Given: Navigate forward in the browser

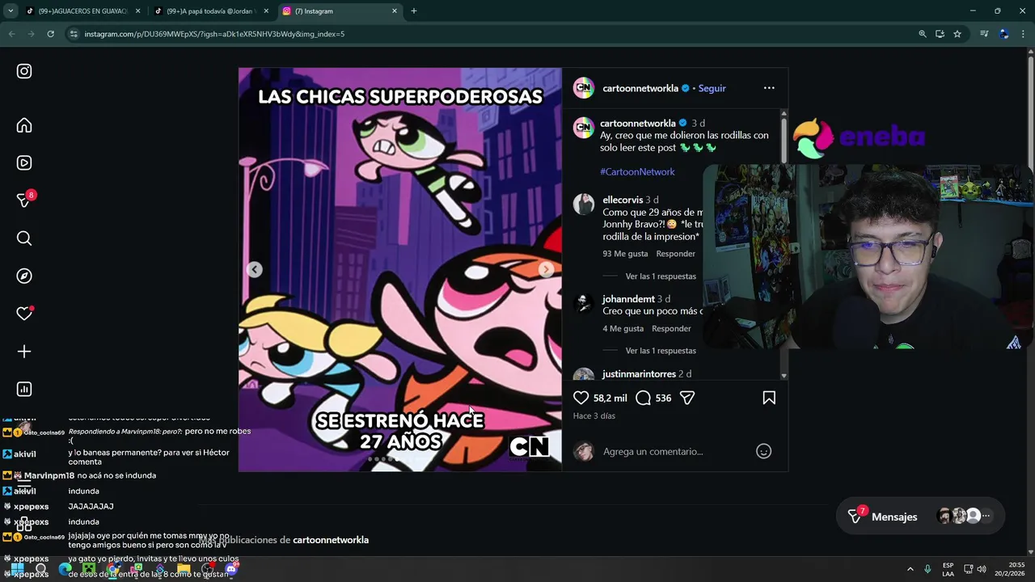Looking at the screenshot, I should click(x=31, y=34).
